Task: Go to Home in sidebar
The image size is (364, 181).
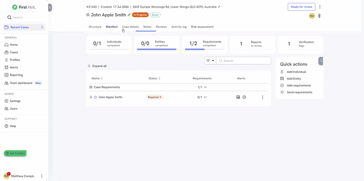Action: (x=14, y=44)
